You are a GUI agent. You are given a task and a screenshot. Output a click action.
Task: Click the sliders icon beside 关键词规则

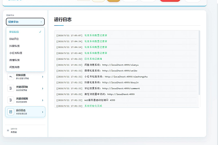[11, 100]
